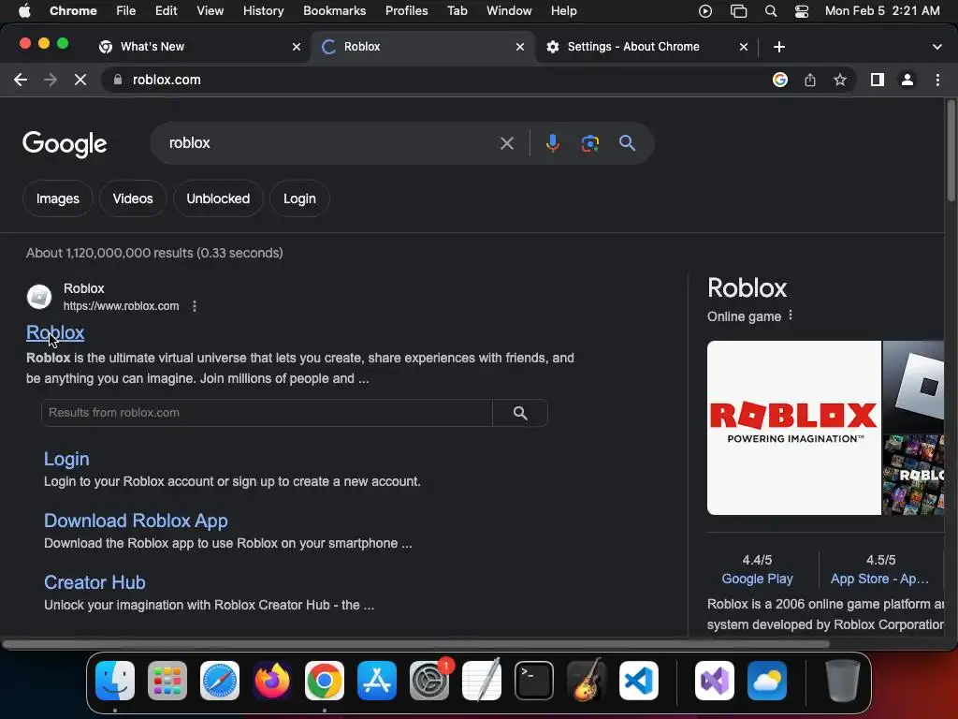Open Finder from the Dock
The image size is (958, 719).
pyautogui.click(x=115, y=681)
